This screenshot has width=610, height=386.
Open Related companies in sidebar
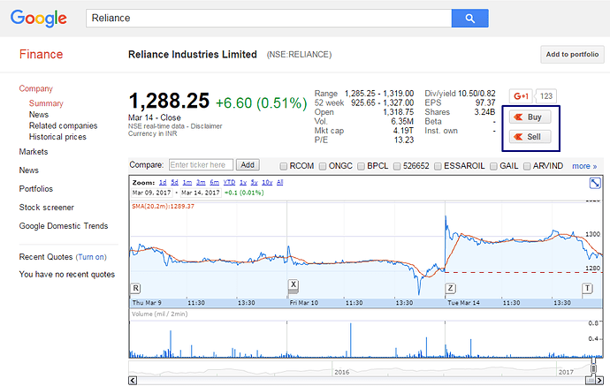point(63,126)
